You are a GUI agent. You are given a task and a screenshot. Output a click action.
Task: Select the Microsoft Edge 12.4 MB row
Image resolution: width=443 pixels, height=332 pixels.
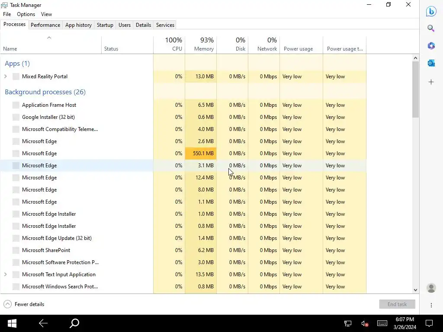tap(183, 178)
